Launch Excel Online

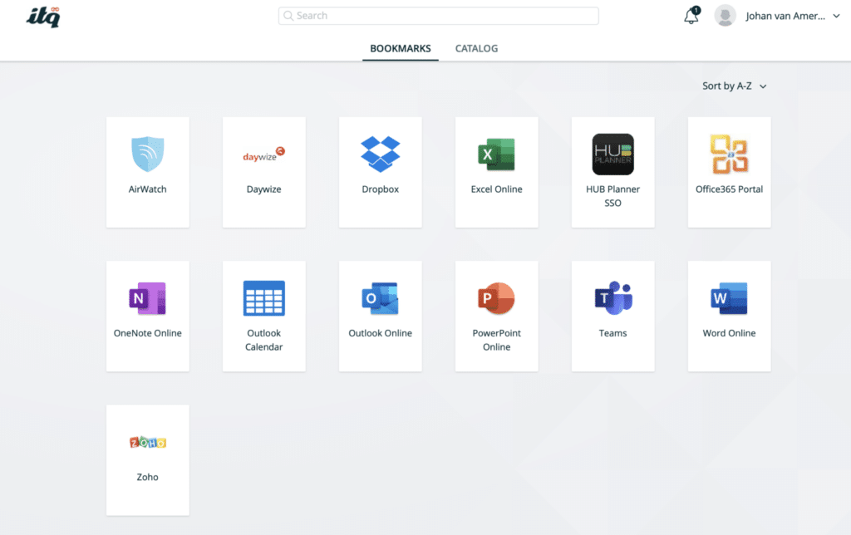point(496,155)
